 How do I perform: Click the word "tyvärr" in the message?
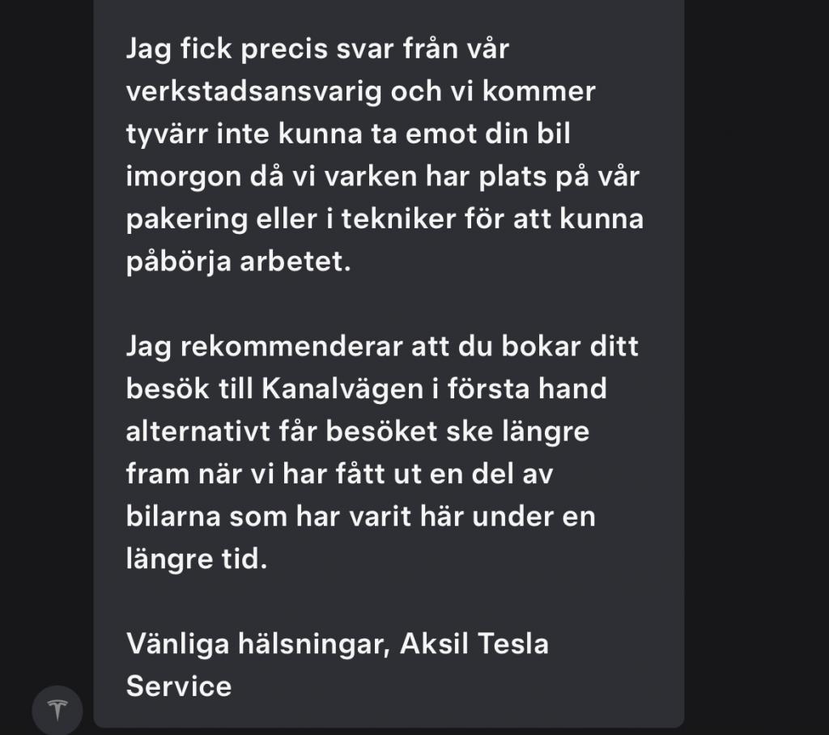[x=167, y=134]
